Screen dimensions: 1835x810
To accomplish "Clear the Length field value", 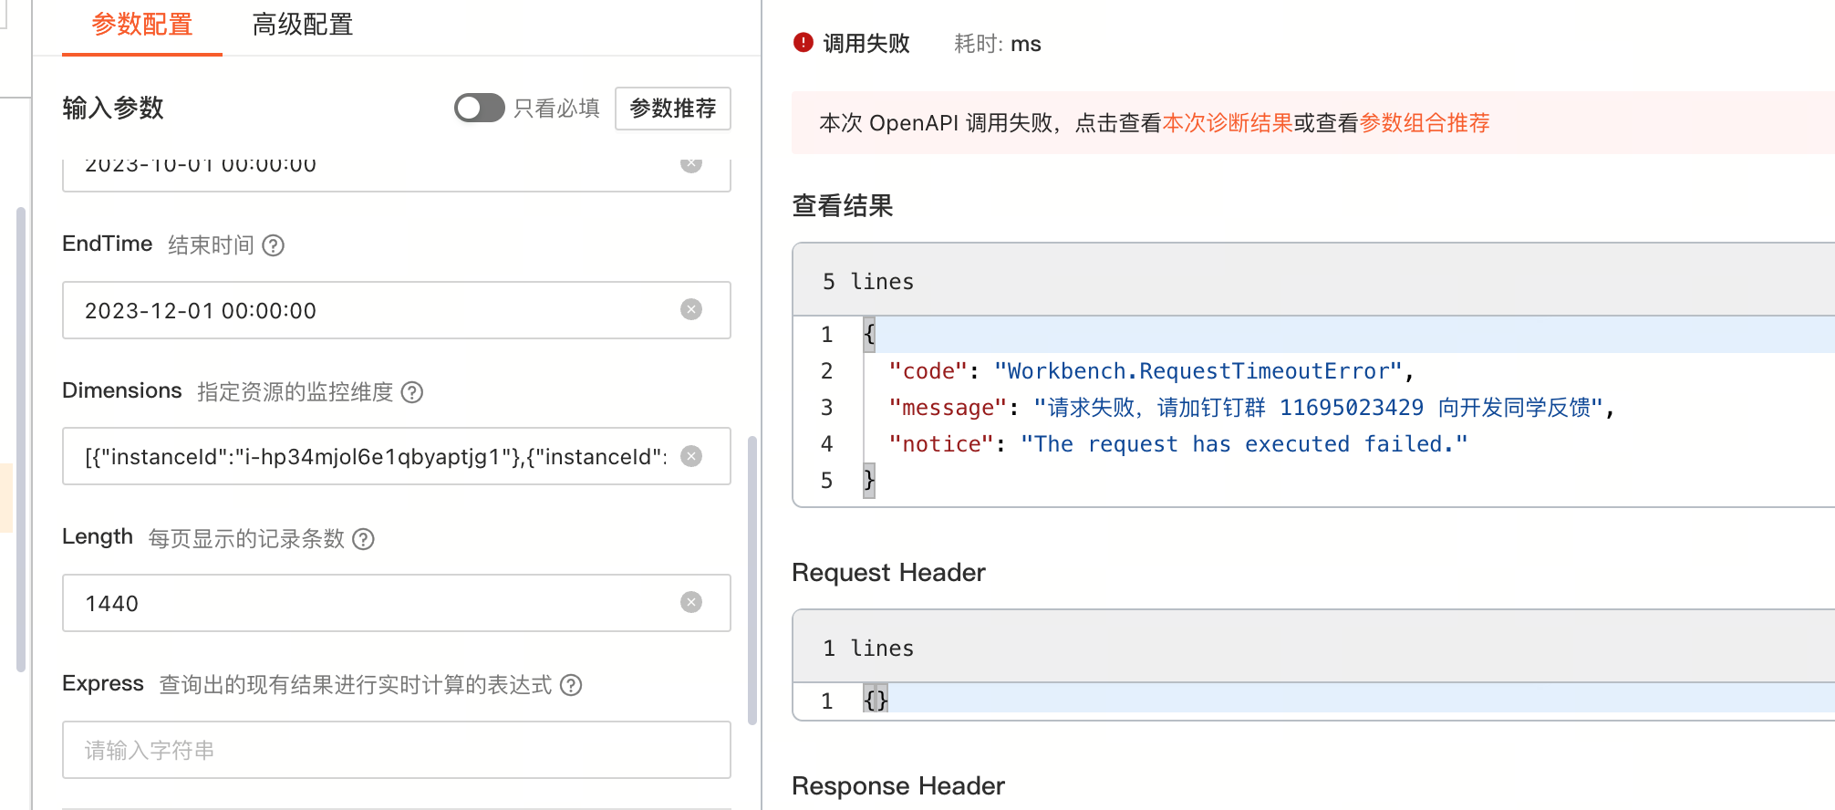I will pyautogui.click(x=691, y=602).
